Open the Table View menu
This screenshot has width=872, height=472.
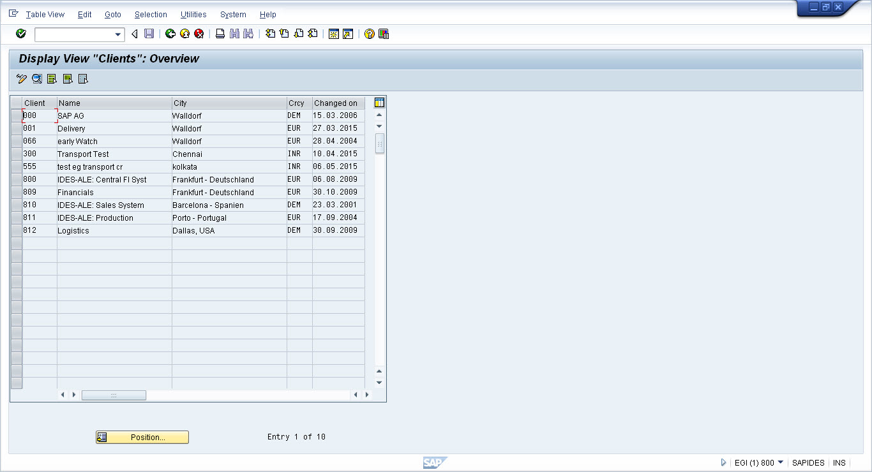point(45,14)
